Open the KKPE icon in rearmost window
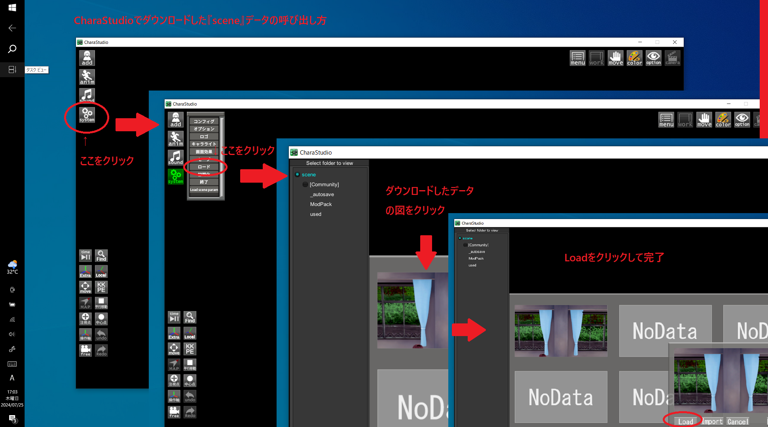Viewport: 768px width, 427px height. (101, 287)
